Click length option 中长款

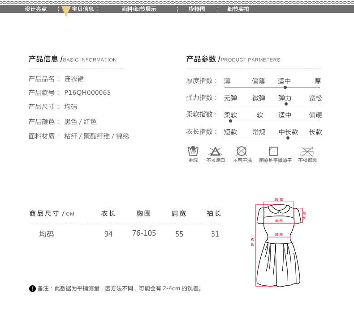pyautogui.click(x=288, y=132)
